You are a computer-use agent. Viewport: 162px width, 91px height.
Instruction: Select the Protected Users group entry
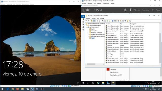(112, 51)
